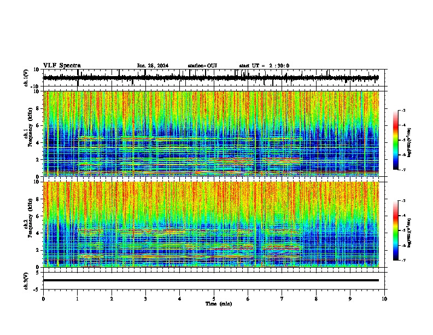Viewport: 433px width, 335px height.
Task: Select the date text "Jan. 28, 2024"
Action: pos(153,66)
